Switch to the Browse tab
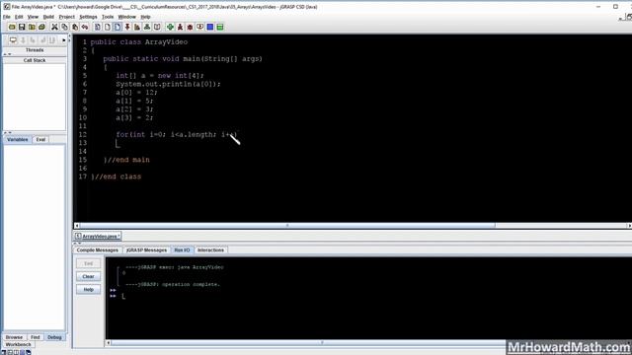This screenshot has width=632, height=355. pos(14,337)
